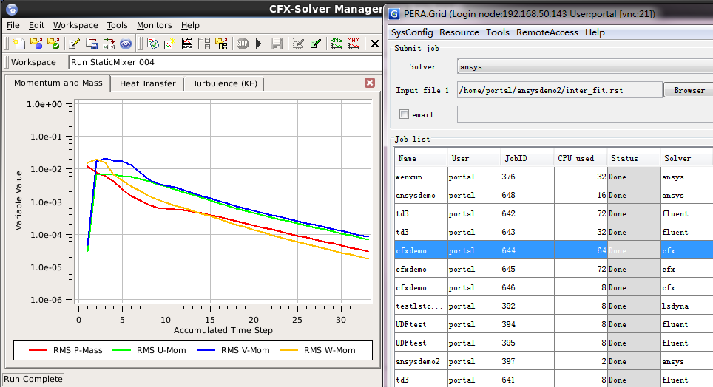
Task: Click the STOP run icon
Action: [x=243, y=44]
